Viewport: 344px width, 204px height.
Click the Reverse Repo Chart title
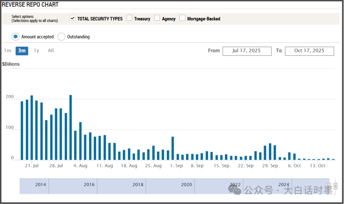pos(30,5)
